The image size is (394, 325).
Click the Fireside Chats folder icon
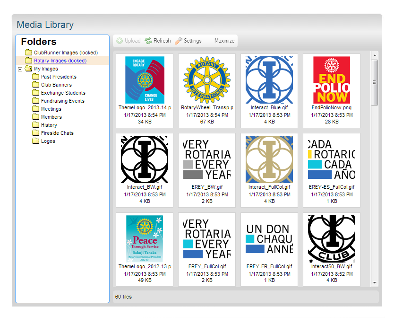(36, 133)
